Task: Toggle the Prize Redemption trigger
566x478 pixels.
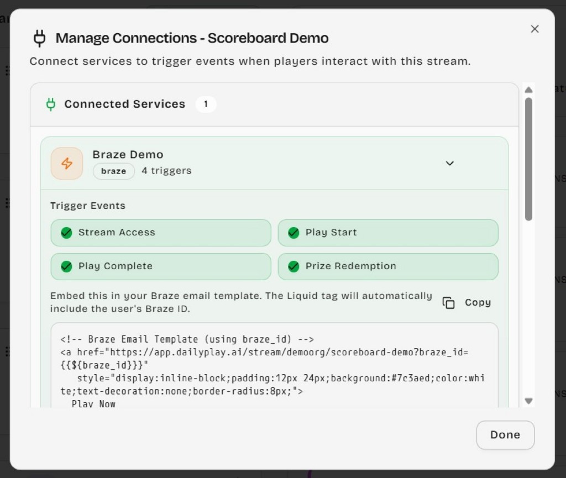Action: [387, 266]
